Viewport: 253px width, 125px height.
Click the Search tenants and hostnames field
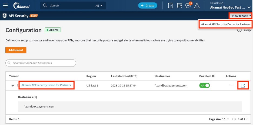coord(41,63)
